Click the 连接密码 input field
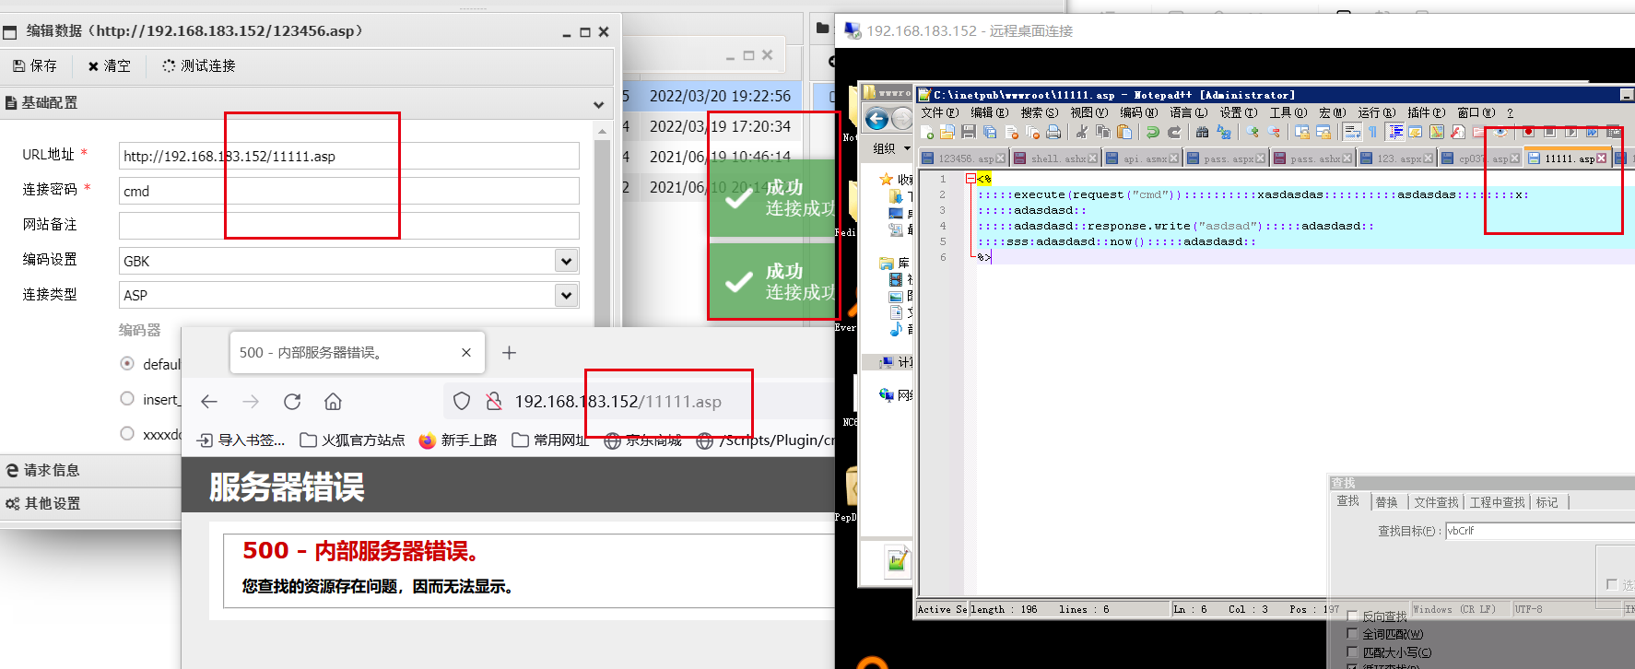 pos(349,191)
